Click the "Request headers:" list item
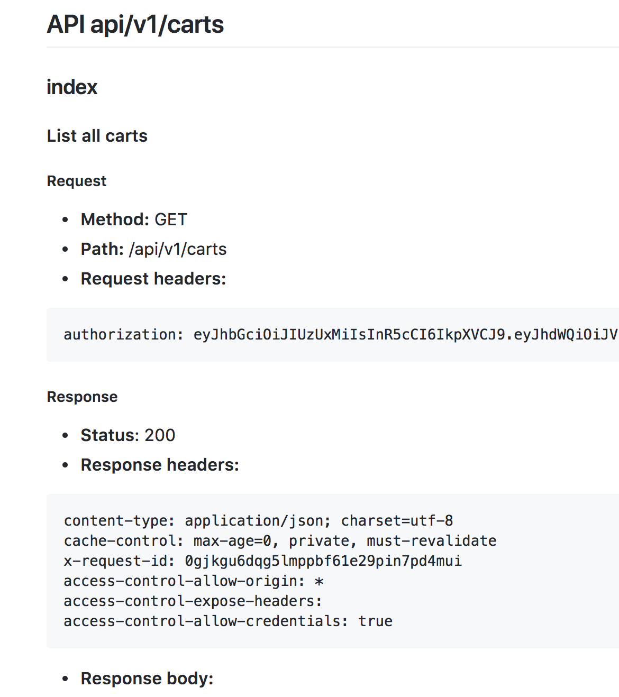Image resolution: width=619 pixels, height=697 pixels. point(153,278)
